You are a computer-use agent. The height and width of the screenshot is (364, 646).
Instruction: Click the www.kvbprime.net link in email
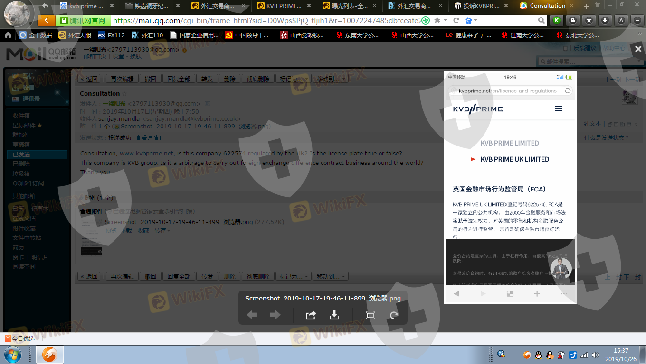(x=147, y=153)
